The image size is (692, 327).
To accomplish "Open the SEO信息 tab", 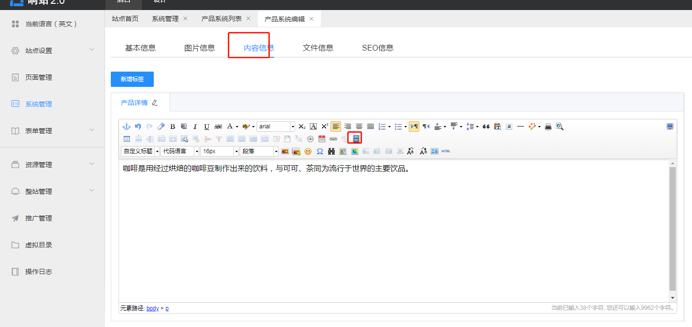I will point(377,48).
